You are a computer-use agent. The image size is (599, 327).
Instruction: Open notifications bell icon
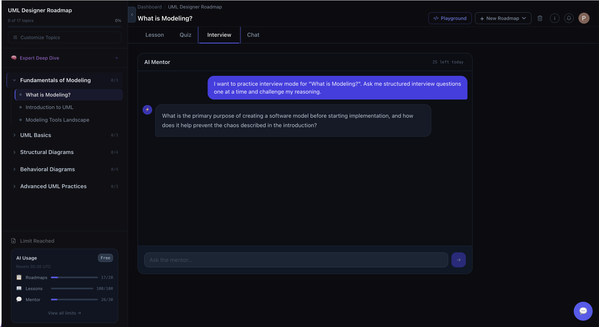569,18
